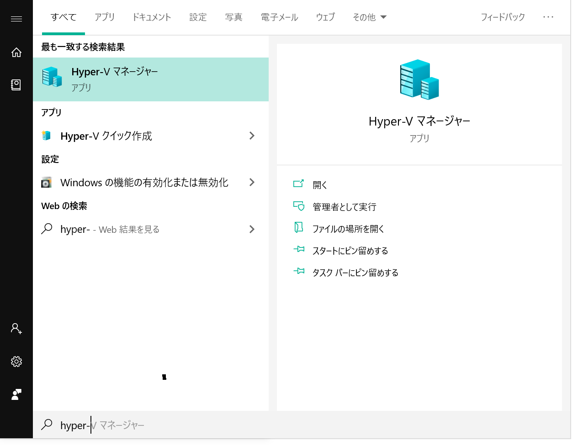Viewport: 578px width, 446px height.
Task: Switch to the 設定 tab
Action: tap(198, 17)
